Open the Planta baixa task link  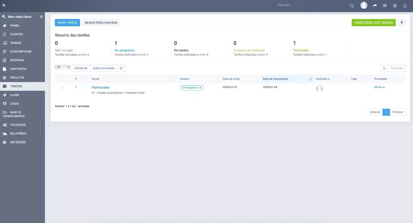(x=100, y=87)
